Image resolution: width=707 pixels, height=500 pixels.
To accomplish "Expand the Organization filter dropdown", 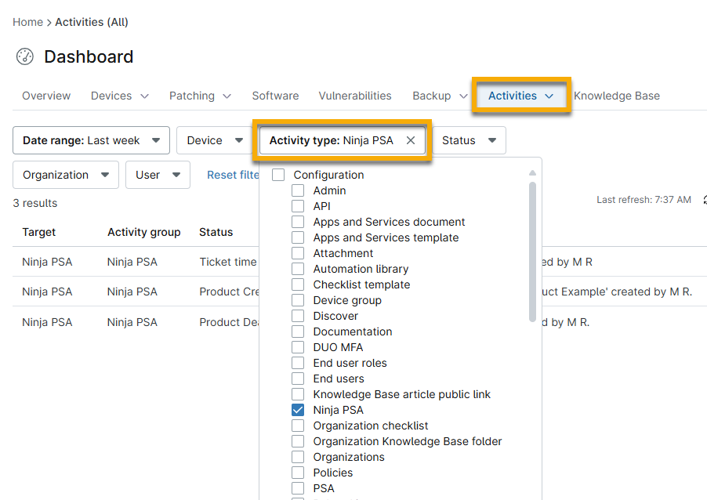I will [x=66, y=175].
